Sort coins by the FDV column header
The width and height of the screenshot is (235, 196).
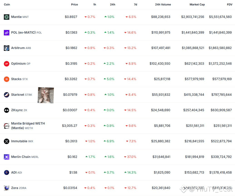click(229, 5)
